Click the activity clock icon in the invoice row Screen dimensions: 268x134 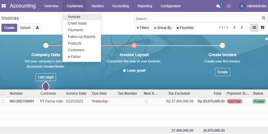tap(146, 101)
